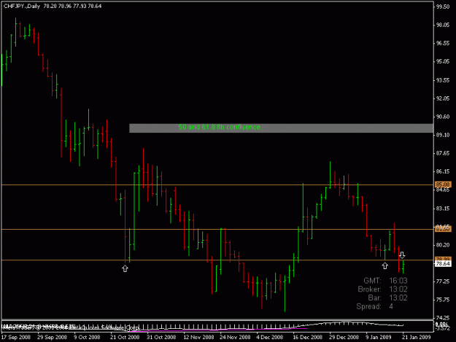Click the 12 Nov 2008 date label

tap(199, 338)
